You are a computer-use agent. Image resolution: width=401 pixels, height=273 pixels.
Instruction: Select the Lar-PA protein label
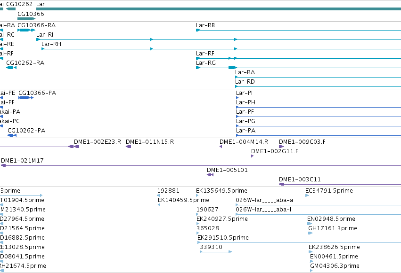coord(246,131)
